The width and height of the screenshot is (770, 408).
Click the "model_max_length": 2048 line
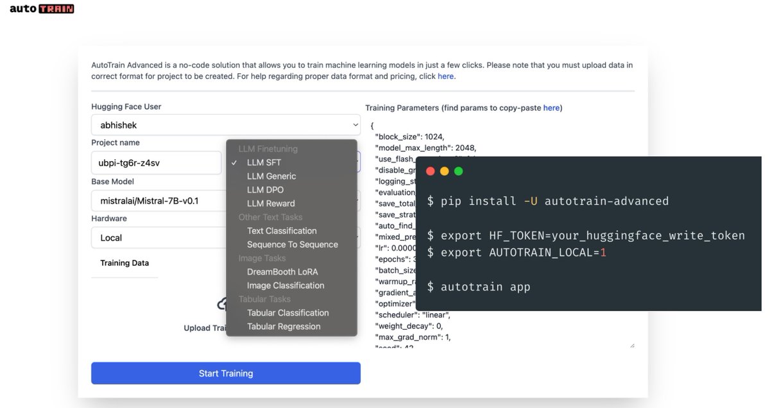coord(425,148)
